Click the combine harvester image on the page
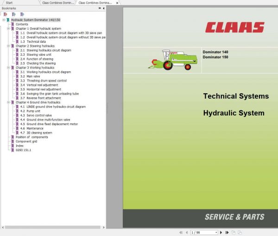278x236 pixels. 172,60
